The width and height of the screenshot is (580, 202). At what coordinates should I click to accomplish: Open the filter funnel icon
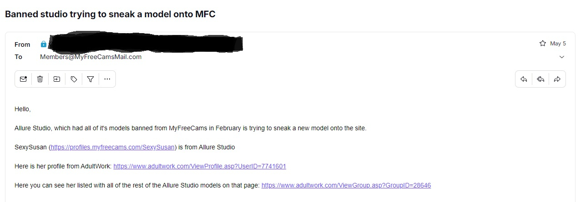[x=90, y=79]
